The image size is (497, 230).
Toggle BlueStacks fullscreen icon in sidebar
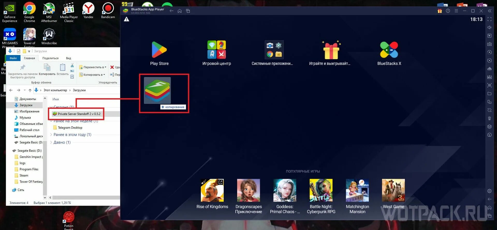tap(489, 19)
